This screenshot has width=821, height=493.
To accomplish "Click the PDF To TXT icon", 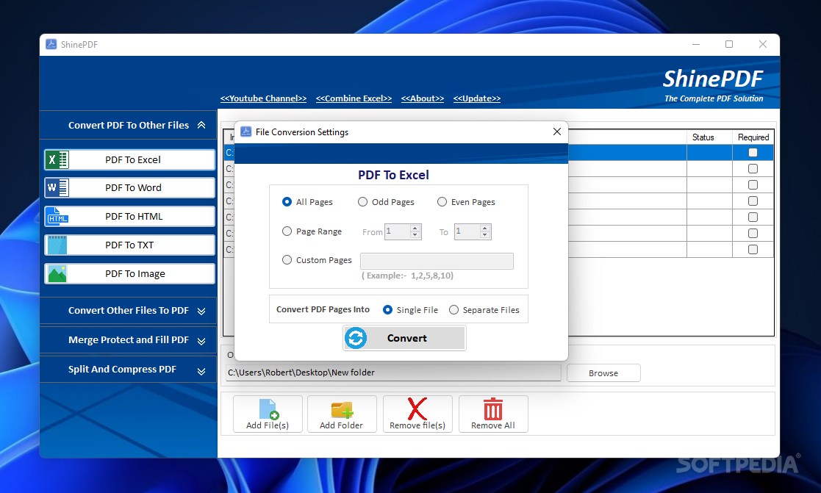I will (x=57, y=245).
